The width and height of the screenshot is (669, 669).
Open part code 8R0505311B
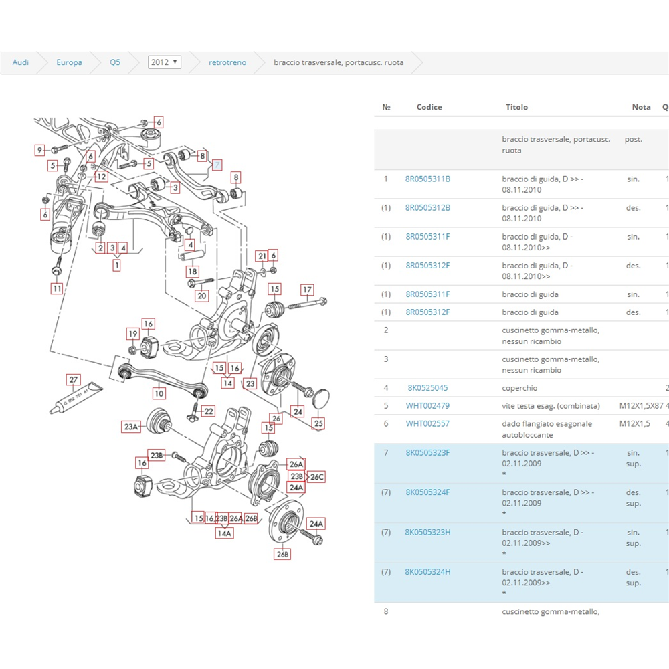pos(427,179)
